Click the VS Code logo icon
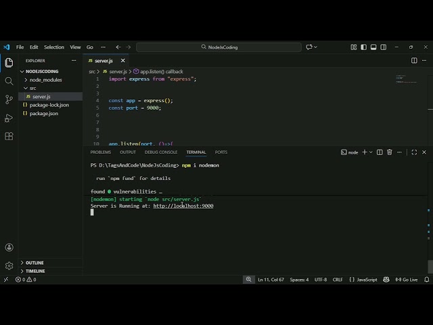 point(7,47)
